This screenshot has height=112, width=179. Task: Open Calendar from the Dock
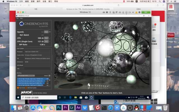pyautogui.click(x=20, y=108)
